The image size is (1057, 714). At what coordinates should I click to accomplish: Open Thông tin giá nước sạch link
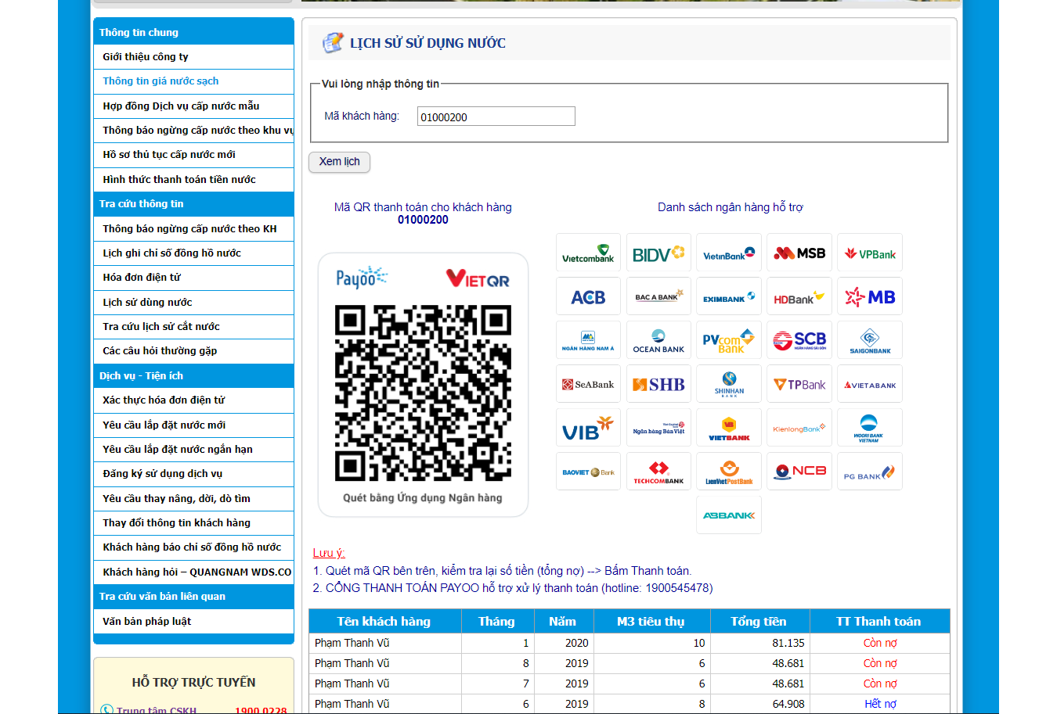(161, 81)
